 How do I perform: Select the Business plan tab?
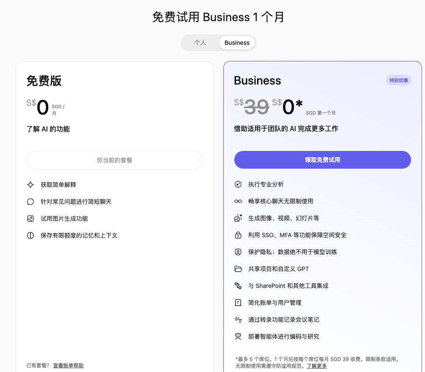pyautogui.click(x=237, y=43)
